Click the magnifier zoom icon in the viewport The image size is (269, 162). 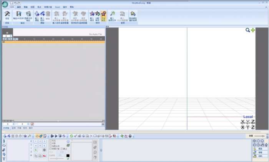(248, 30)
